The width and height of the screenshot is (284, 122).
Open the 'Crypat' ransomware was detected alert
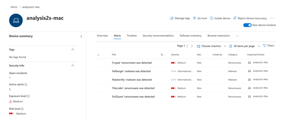[x=132, y=63]
